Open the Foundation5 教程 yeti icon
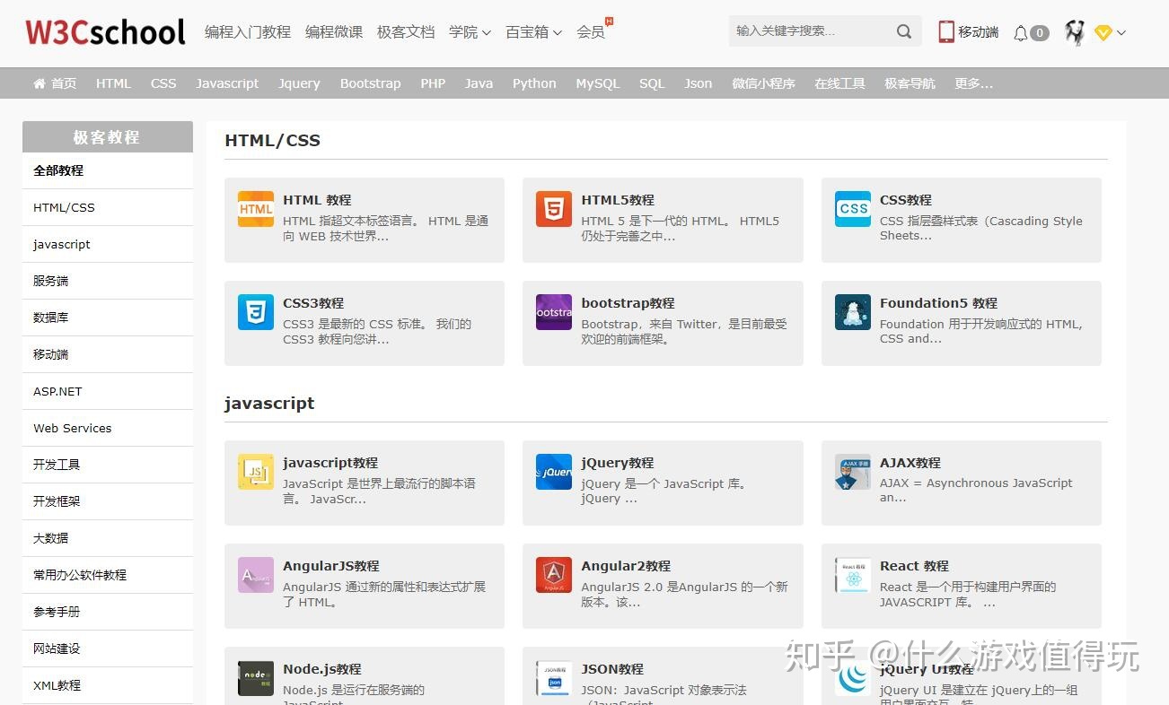 pos(853,312)
